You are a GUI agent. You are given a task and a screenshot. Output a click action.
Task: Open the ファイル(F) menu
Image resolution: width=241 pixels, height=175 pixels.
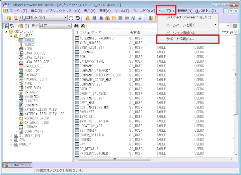click(18, 11)
